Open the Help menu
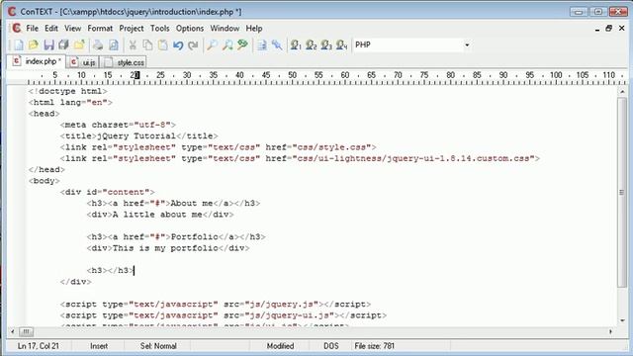 pos(254,29)
